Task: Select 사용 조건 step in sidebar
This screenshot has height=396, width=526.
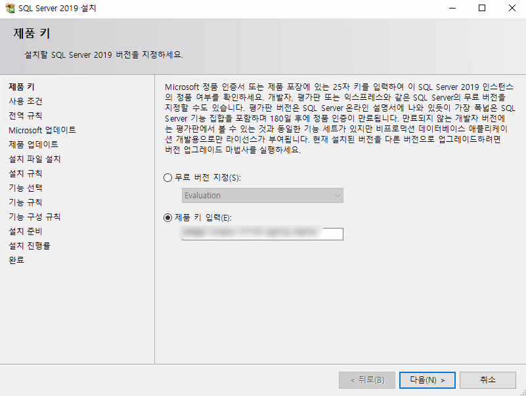Action: (x=26, y=101)
